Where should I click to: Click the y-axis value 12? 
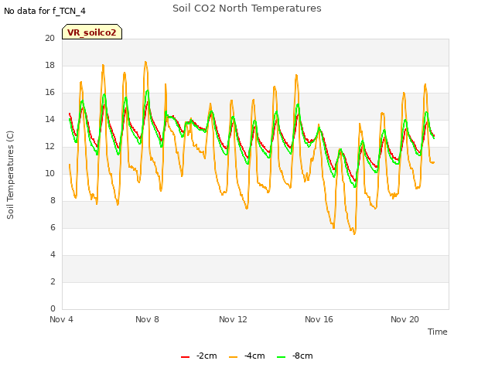pos(49,146)
